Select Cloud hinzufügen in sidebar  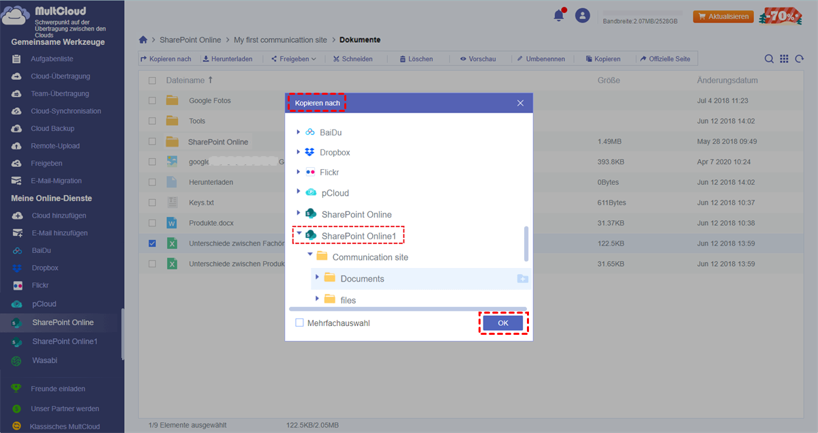point(58,215)
